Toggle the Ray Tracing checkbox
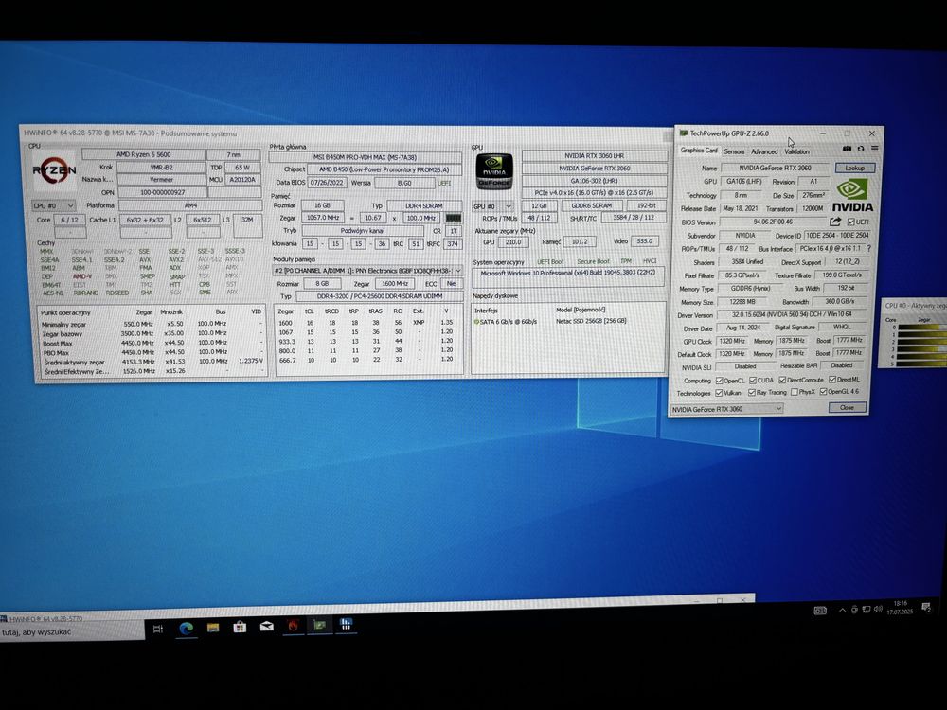Screen dimensions: 947x710 [752, 392]
